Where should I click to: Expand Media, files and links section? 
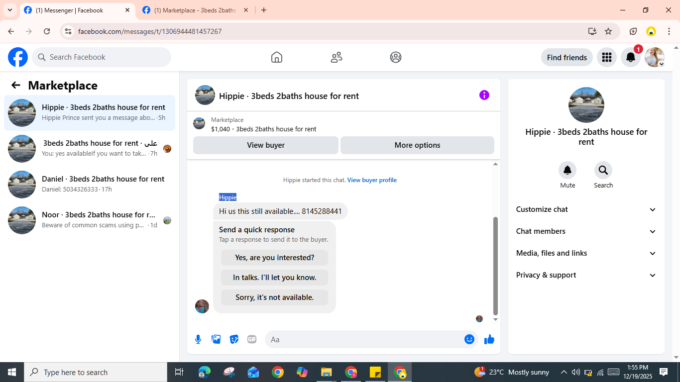click(586, 253)
